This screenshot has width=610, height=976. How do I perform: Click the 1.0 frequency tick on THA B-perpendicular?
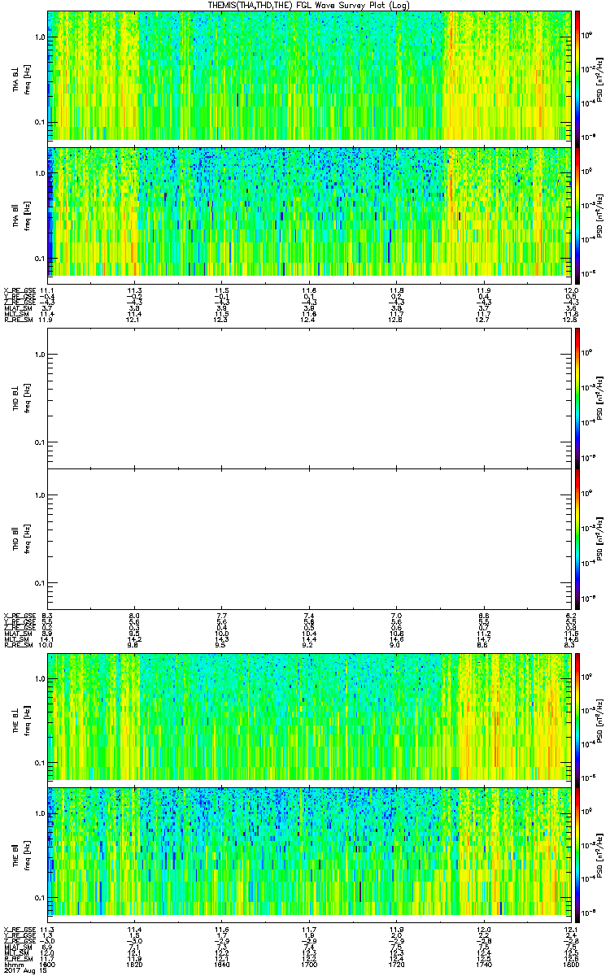[x=39, y=37]
